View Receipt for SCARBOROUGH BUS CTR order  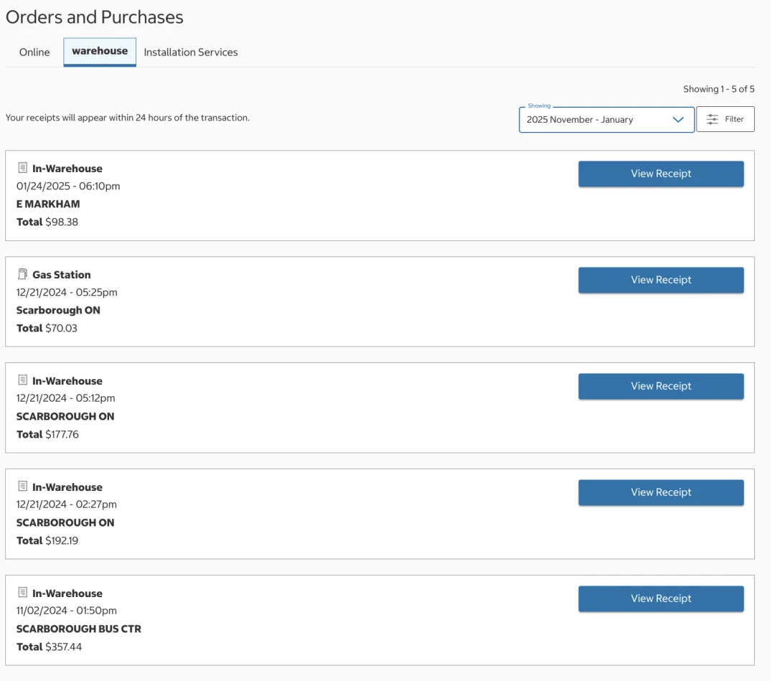pos(661,598)
